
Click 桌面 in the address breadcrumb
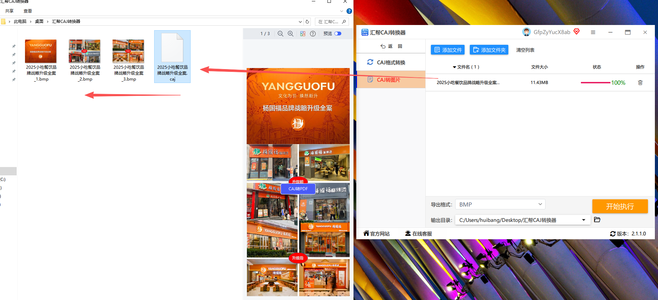pyautogui.click(x=39, y=22)
